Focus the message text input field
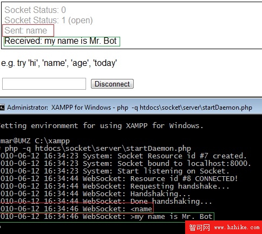 (x=44, y=84)
